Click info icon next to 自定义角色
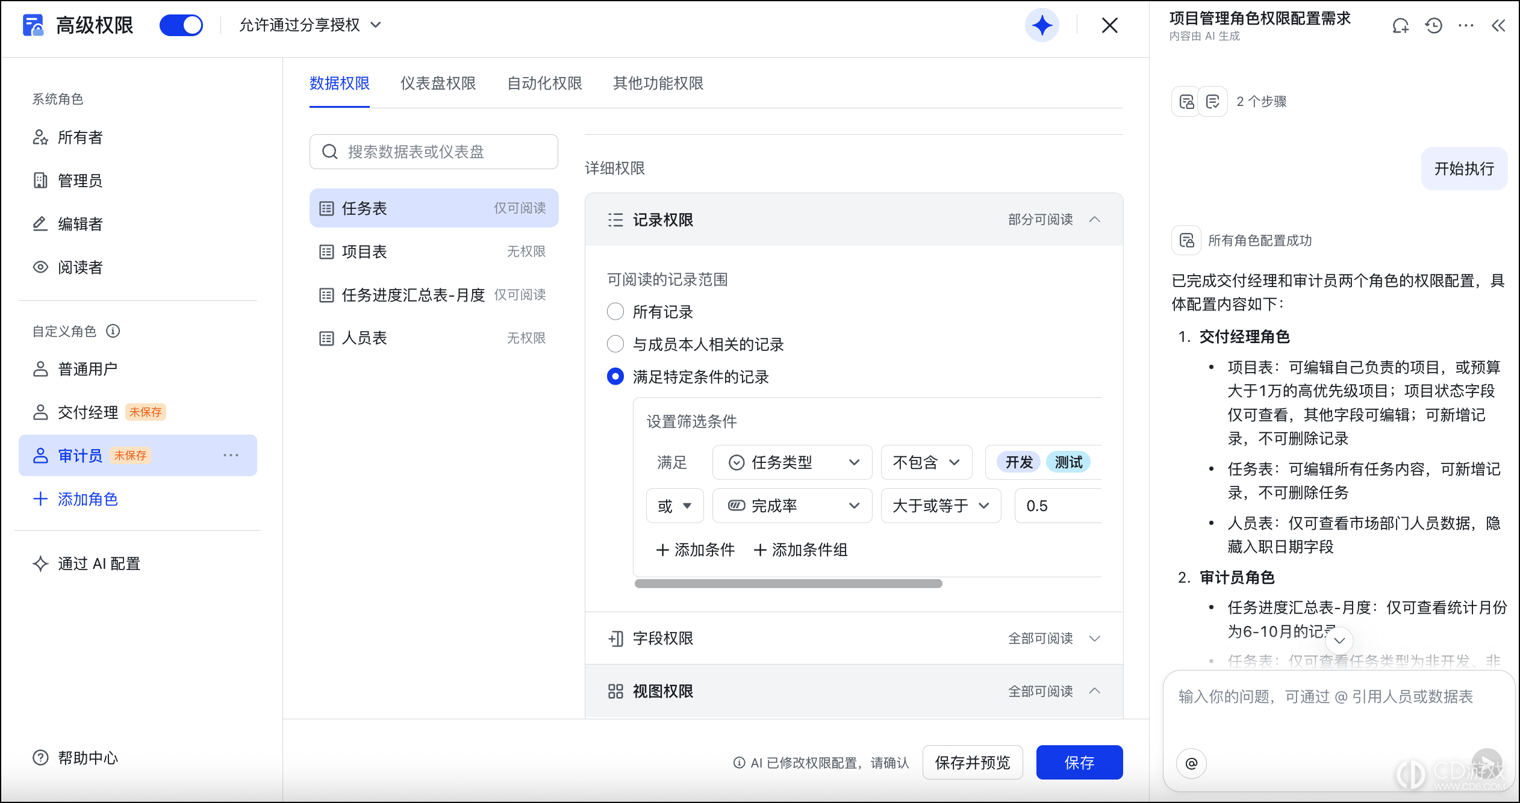1520x803 pixels. pyautogui.click(x=113, y=331)
